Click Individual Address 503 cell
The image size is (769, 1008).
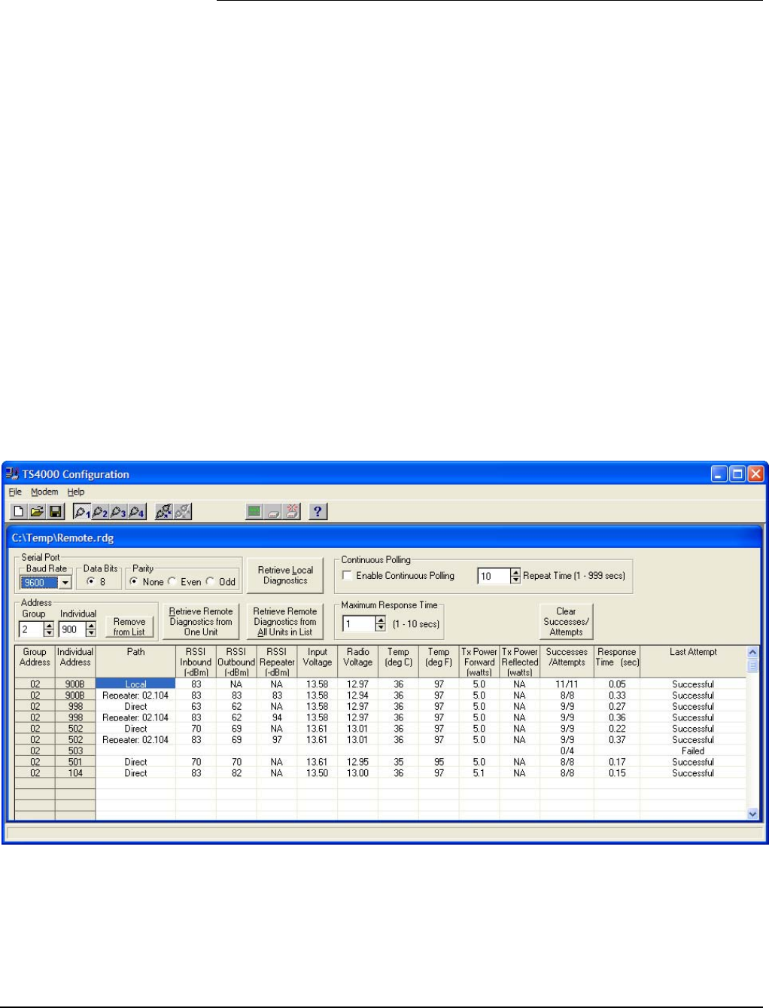coord(75,751)
